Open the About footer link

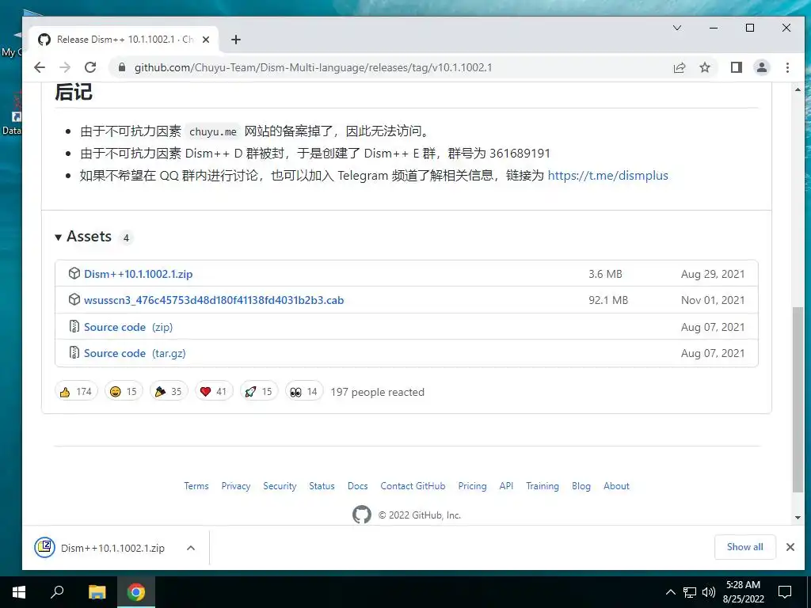[616, 486]
